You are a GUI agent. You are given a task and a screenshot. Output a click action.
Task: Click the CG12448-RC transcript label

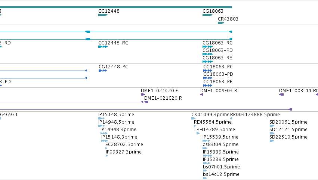click(x=113, y=43)
